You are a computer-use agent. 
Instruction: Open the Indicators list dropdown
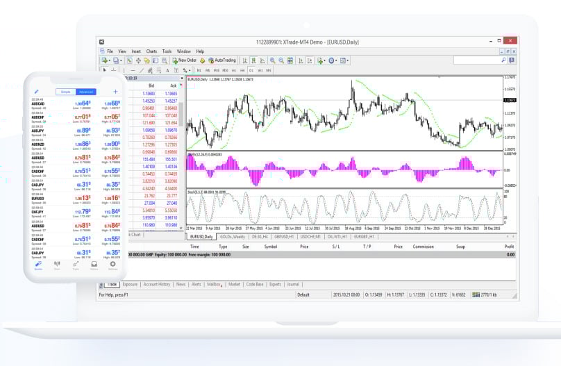[x=321, y=61]
